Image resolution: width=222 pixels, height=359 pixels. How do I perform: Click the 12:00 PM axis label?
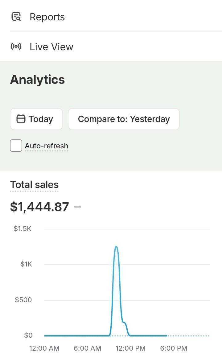(130, 349)
